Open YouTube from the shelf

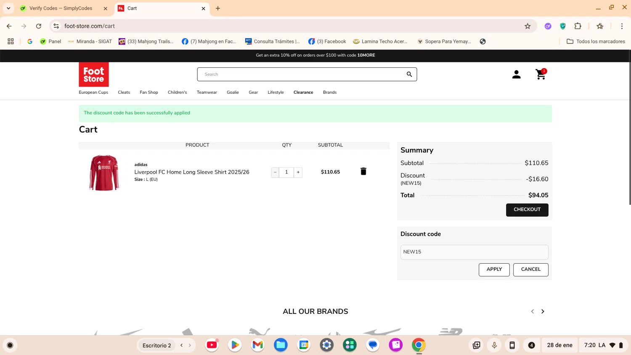point(212,345)
